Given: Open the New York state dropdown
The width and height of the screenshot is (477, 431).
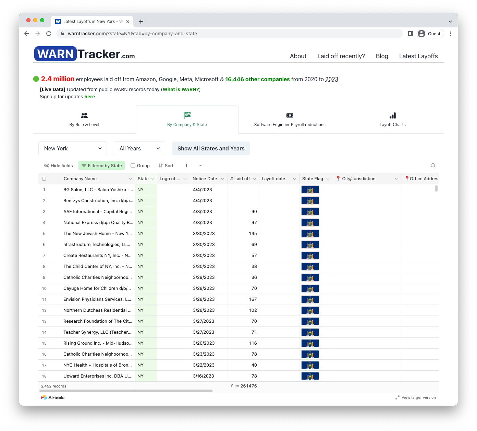Looking at the screenshot, I should pos(73,148).
